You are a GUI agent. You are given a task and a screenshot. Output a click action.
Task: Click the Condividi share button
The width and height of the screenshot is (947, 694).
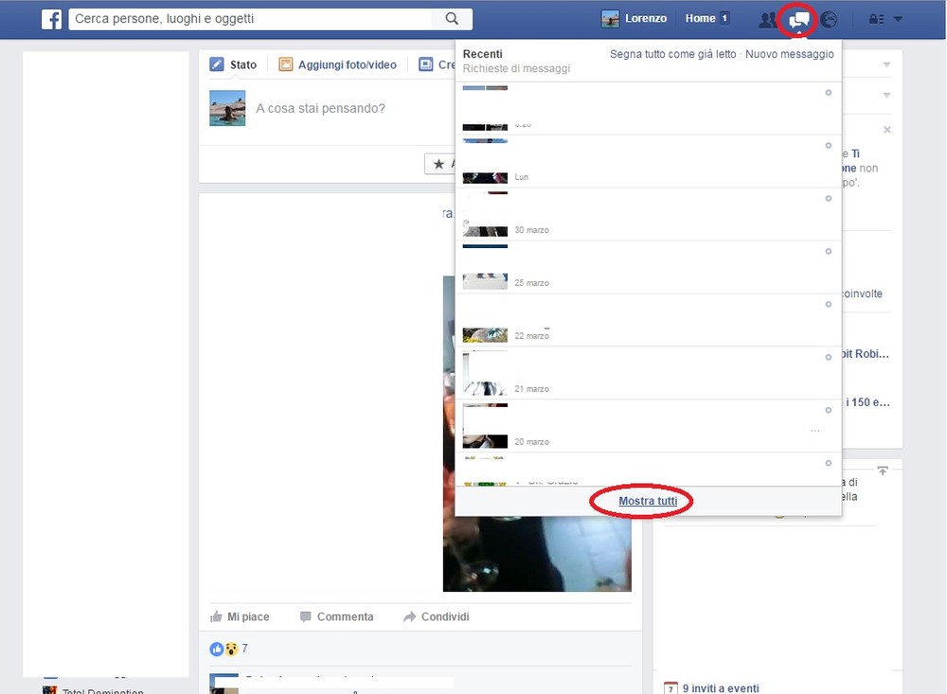(x=436, y=616)
